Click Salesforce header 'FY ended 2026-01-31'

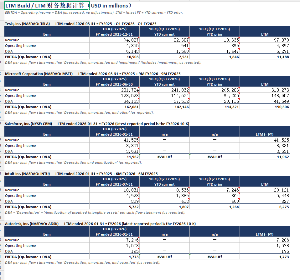114,134
